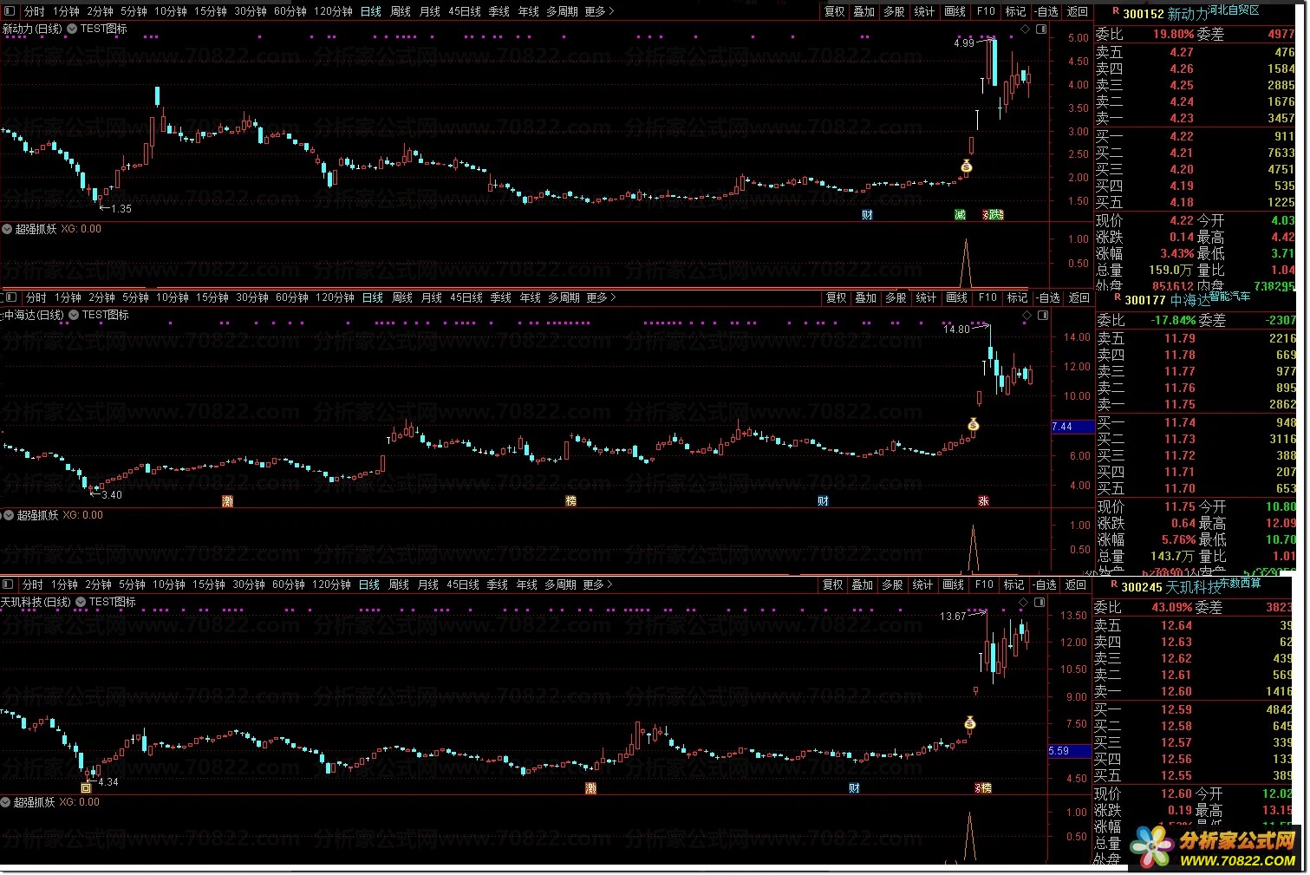Click the R badge beside code 300245
The width and height of the screenshot is (1310, 875).
pos(1114,584)
